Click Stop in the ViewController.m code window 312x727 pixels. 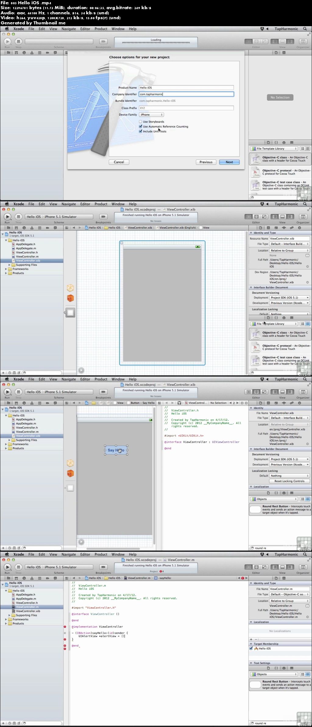point(19,567)
